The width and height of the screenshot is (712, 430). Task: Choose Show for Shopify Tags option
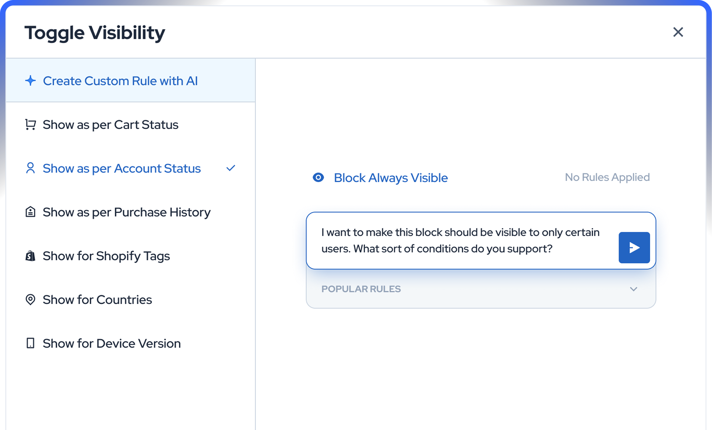coord(106,256)
